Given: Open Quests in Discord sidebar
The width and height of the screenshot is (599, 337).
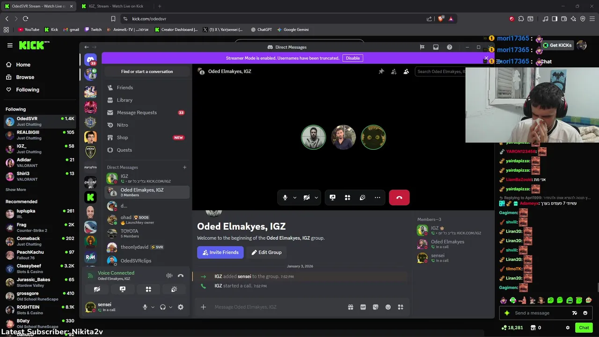Looking at the screenshot, I should pyautogui.click(x=147, y=150).
